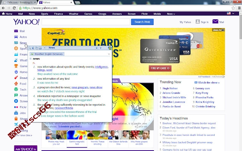Click the Finance chart icon in sidebar
The height and width of the screenshot is (151, 242).
tap(16, 54)
